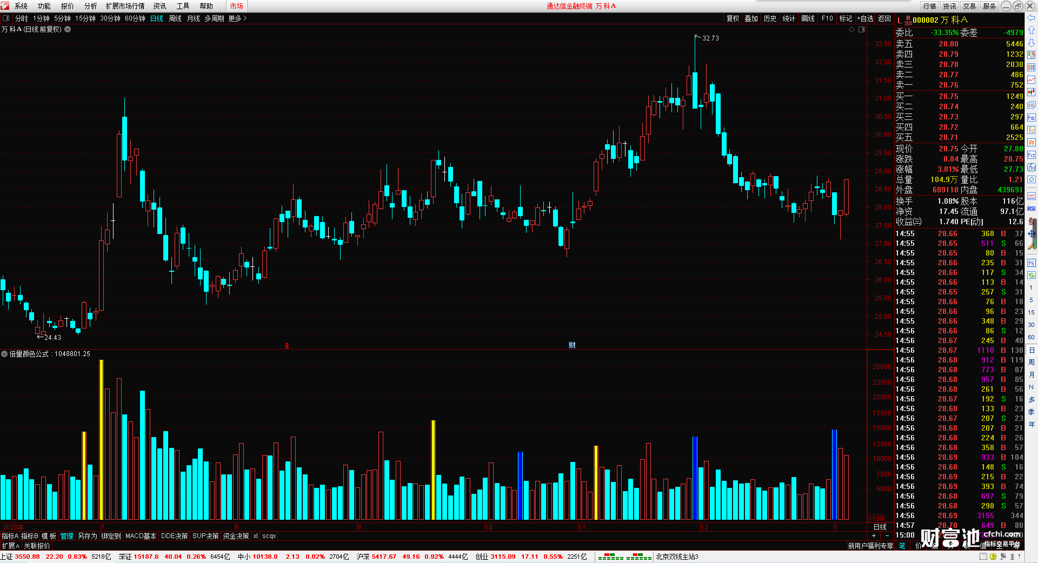
Task: Click the minus zoom button under 日线
Action: (887, 535)
